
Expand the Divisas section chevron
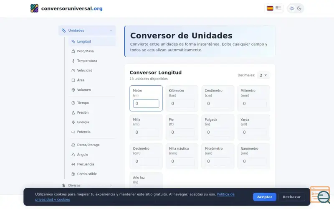[x=111, y=185]
